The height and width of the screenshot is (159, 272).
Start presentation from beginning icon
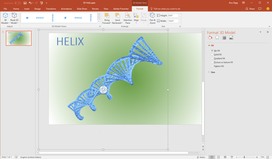pos(41,3)
